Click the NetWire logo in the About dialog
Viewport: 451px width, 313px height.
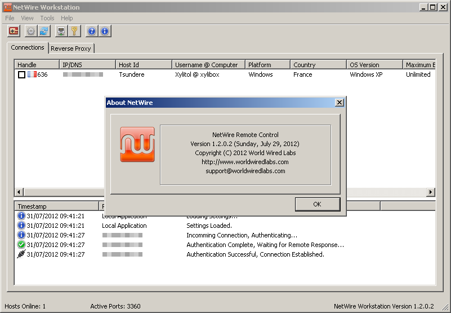pyautogui.click(x=137, y=144)
